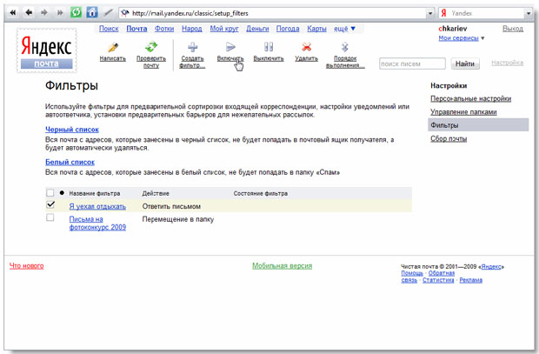The height and width of the screenshot is (354, 539).
Task: Open the search engine selector dropdown
Action: click(x=529, y=13)
